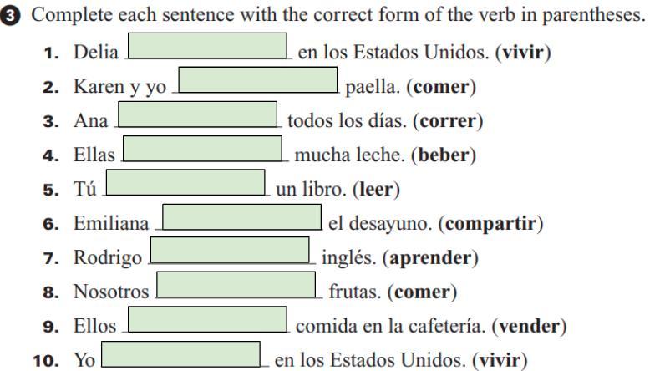The image size is (665, 371).
Task: Click the verb leer hint in sentence 5
Action: pos(376,189)
